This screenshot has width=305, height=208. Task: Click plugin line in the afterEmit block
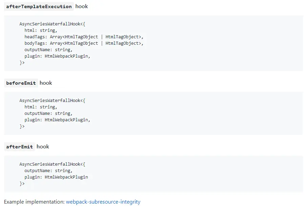pos(56,177)
